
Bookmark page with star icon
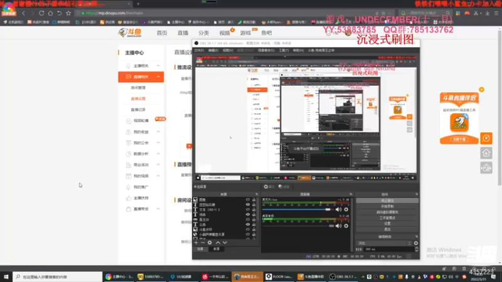pyautogui.click(x=68, y=13)
